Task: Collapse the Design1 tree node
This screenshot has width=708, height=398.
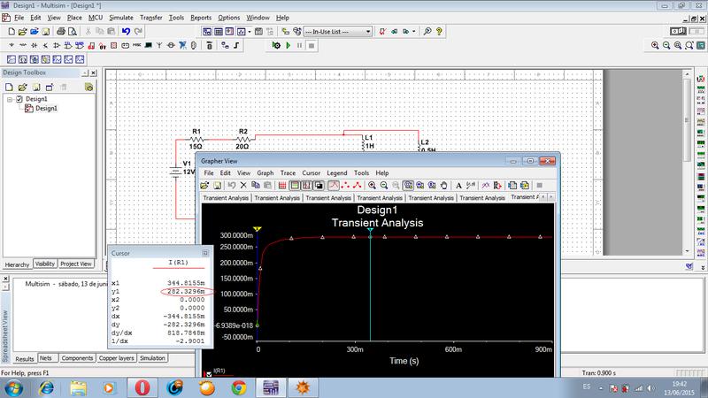Action: click(9, 99)
